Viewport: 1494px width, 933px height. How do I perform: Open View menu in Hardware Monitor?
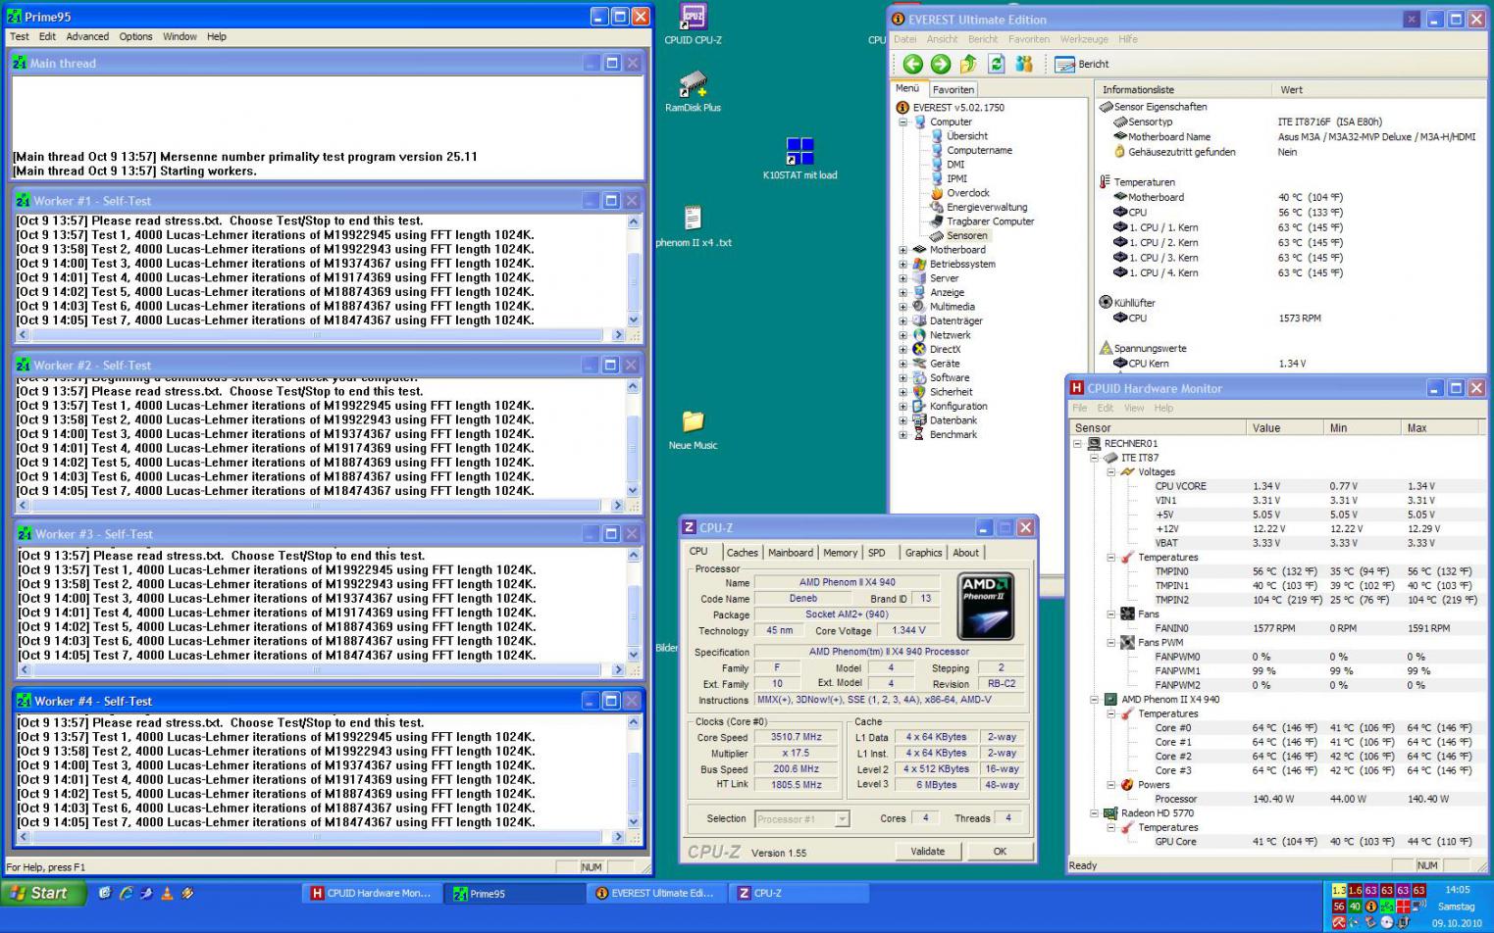(x=1134, y=408)
